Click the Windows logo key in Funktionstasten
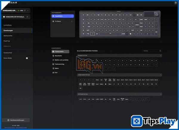Image resolution: width=179 pixels, height=130 pixels. click(x=106, y=84)
